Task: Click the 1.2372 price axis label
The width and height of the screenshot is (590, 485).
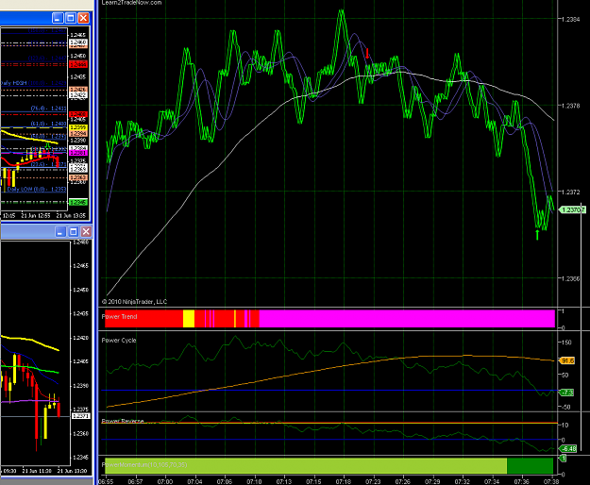Action: click(571, 192)
